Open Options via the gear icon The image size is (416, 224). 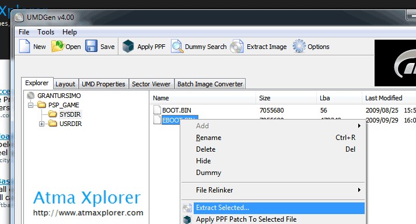point(299,46)
